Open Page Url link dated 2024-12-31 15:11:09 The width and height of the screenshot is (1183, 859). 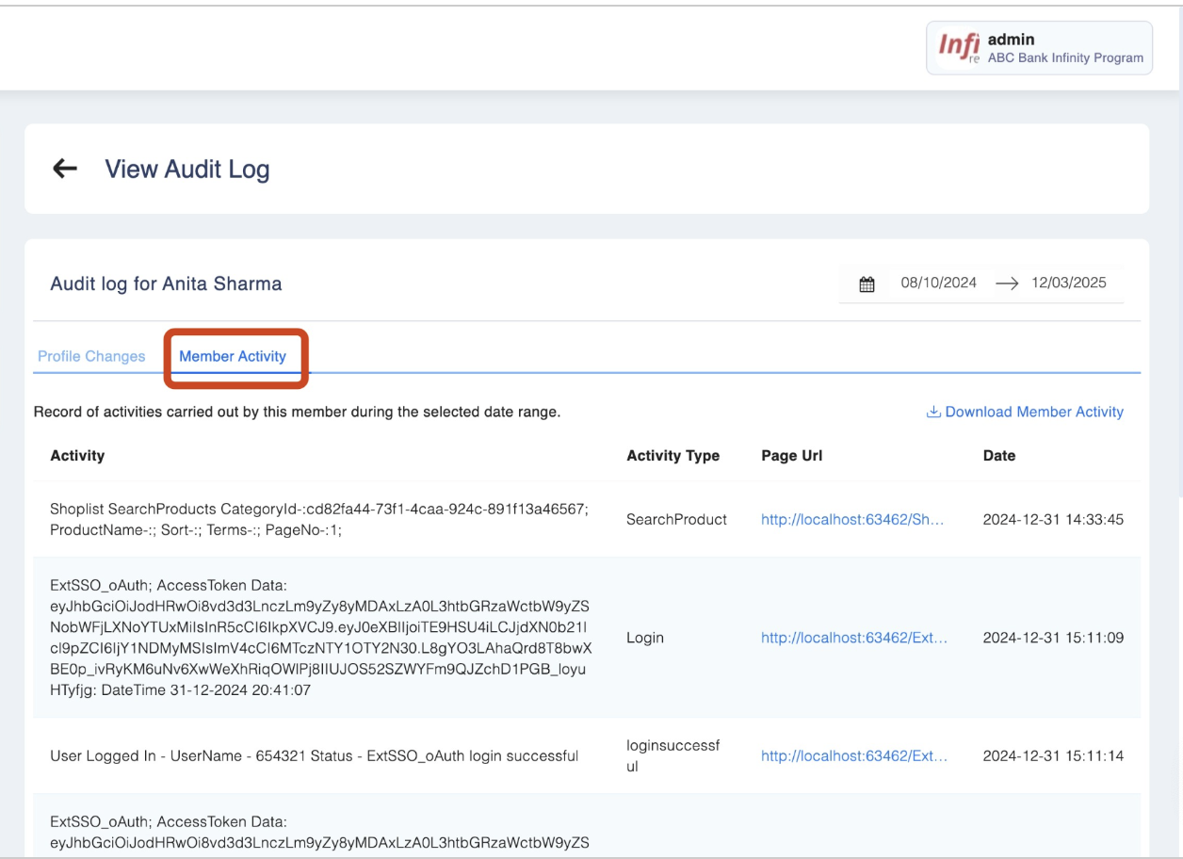(x=854, y=638)
